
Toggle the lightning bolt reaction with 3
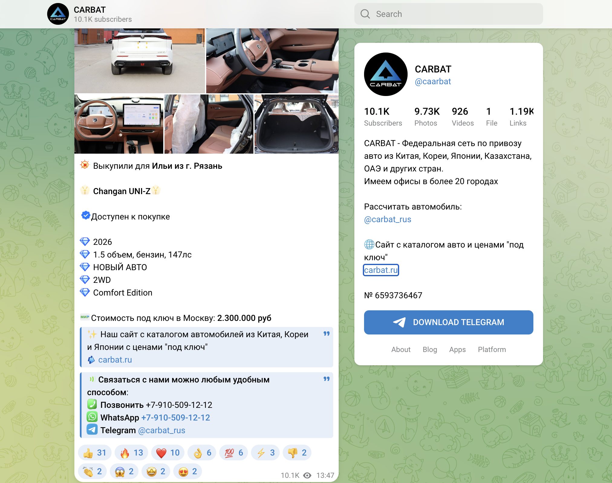coord(265,453)
